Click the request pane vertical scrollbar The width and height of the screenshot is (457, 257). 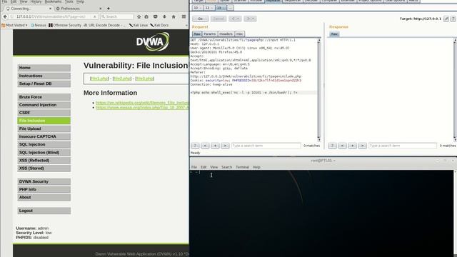tap(319, 91)
